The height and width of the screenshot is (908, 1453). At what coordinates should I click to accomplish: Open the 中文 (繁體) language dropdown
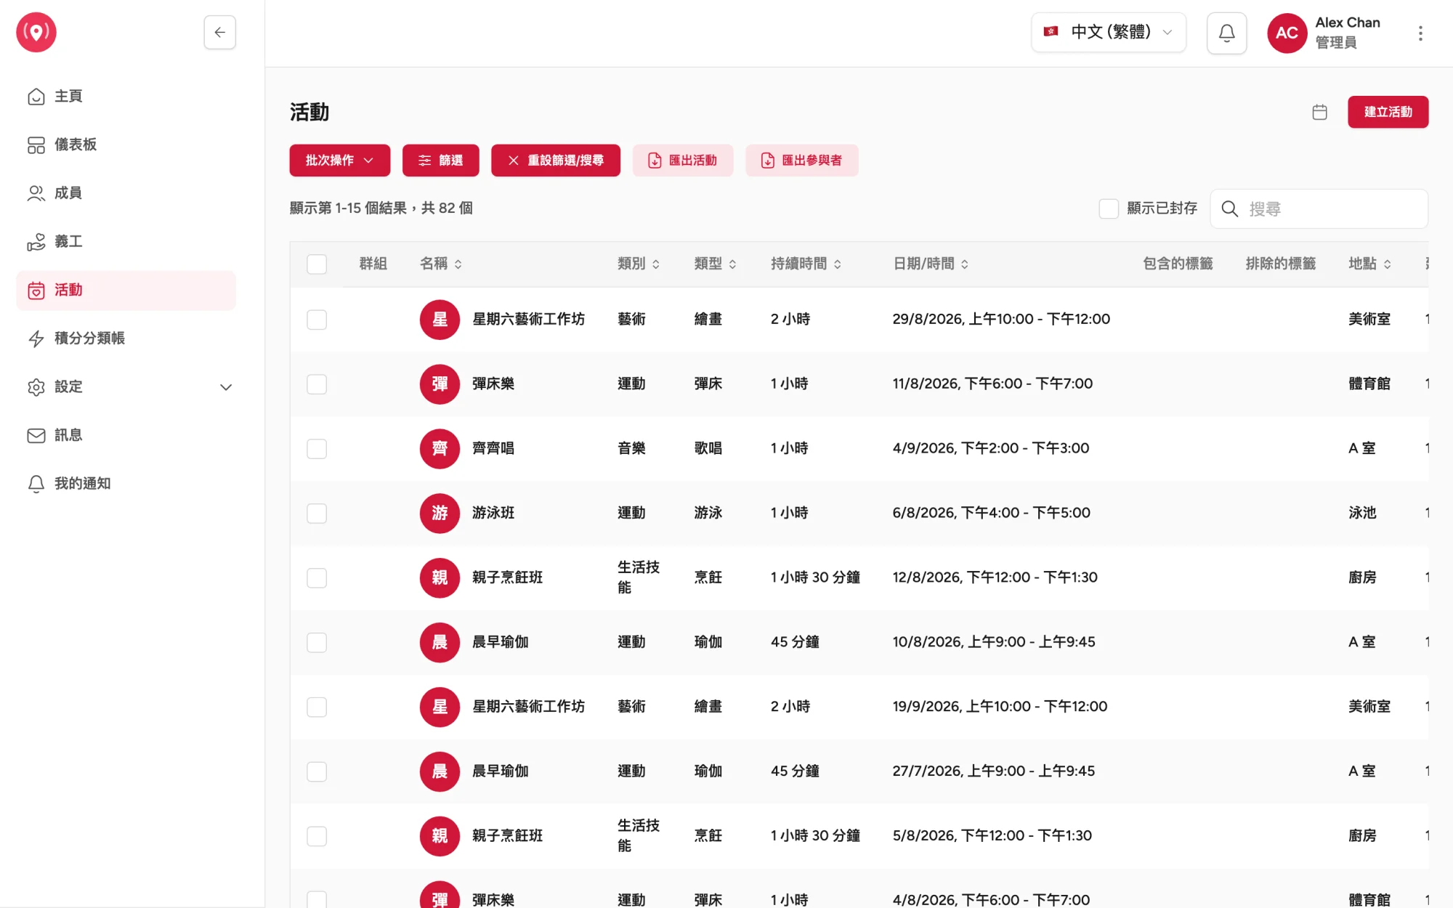(1109, 32)
